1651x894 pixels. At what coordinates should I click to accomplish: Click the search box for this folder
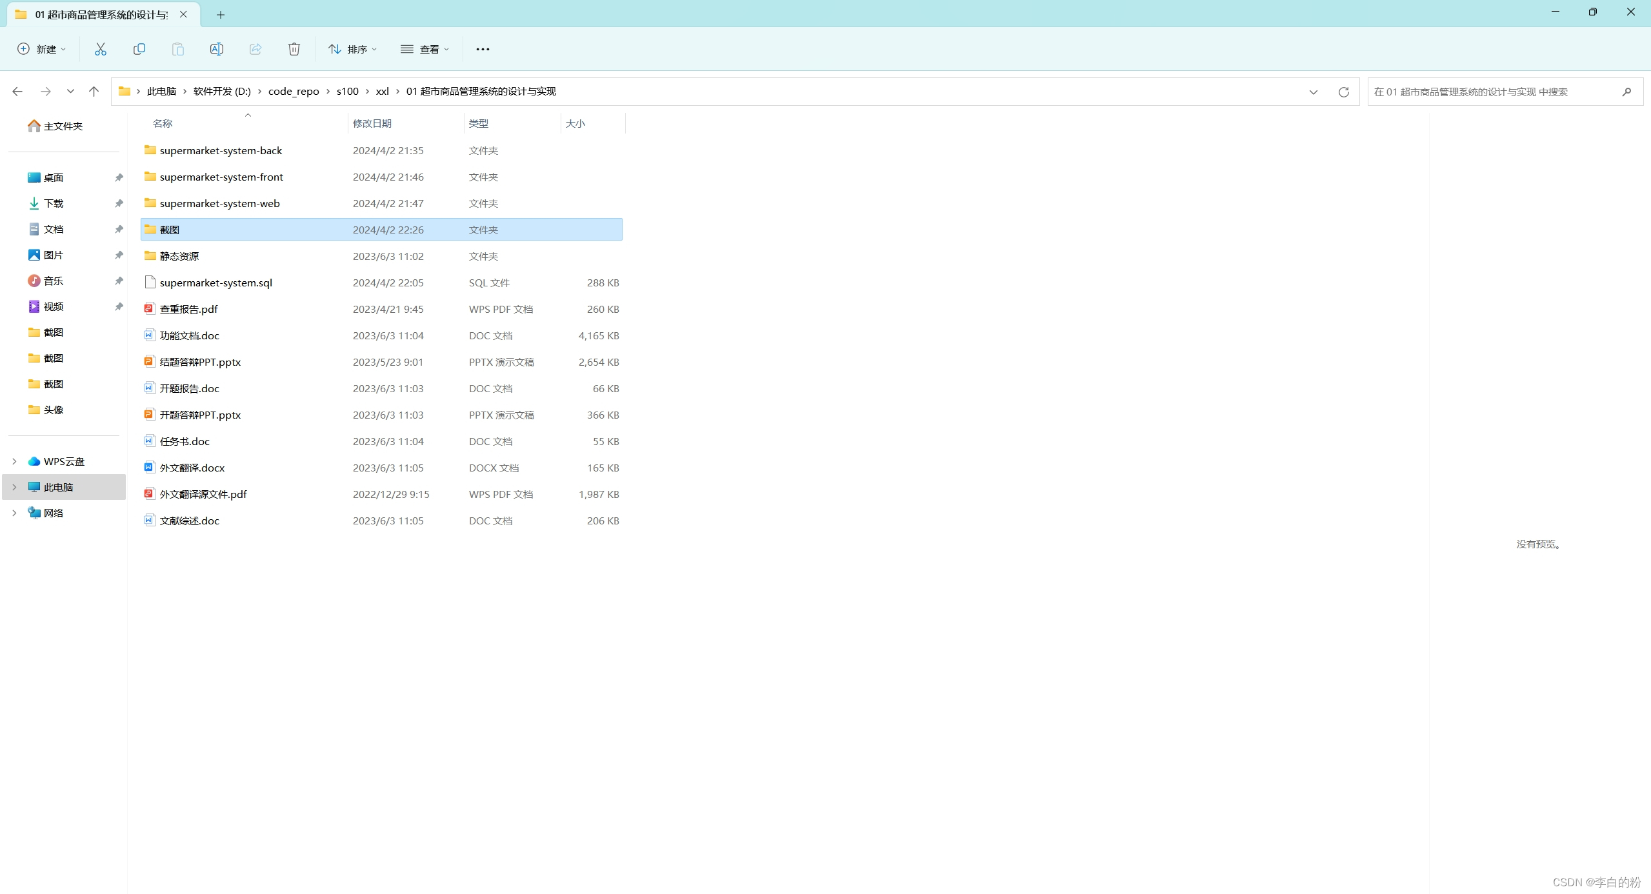[x=1505, y=92]
